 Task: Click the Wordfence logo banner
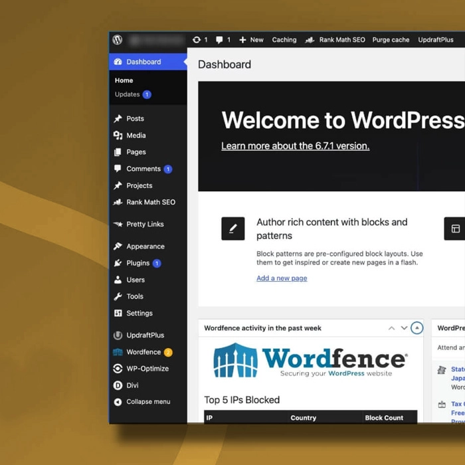point(310,360)
